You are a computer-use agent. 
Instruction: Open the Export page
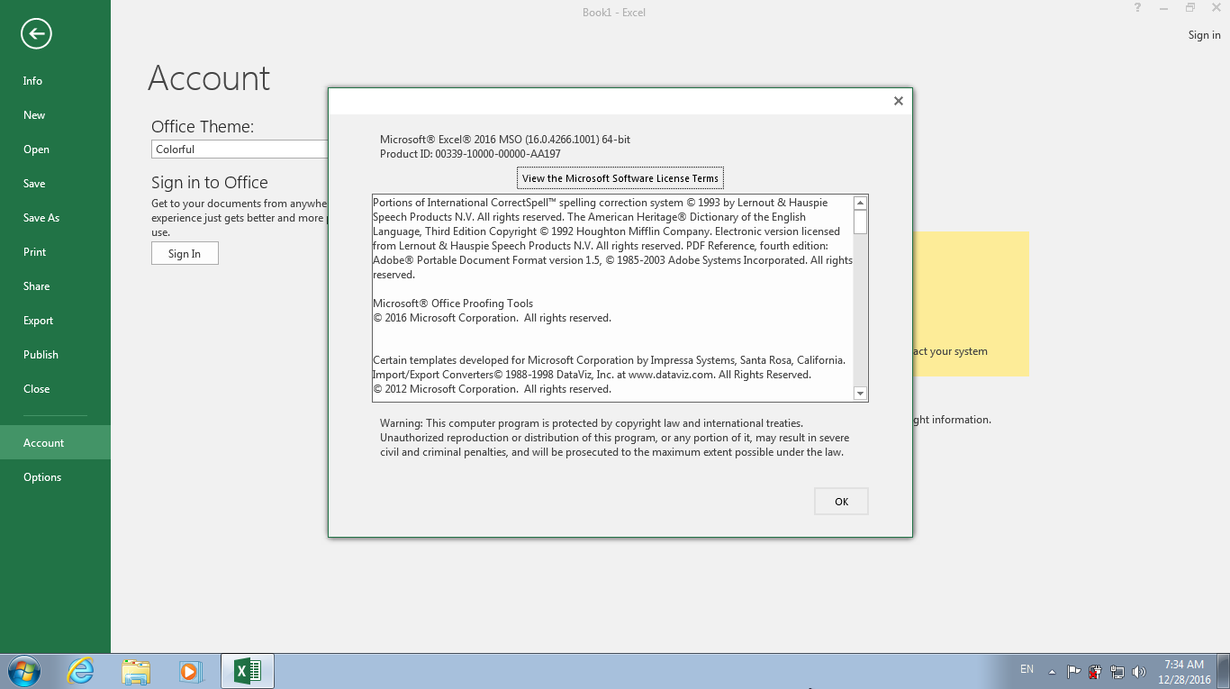55,321
